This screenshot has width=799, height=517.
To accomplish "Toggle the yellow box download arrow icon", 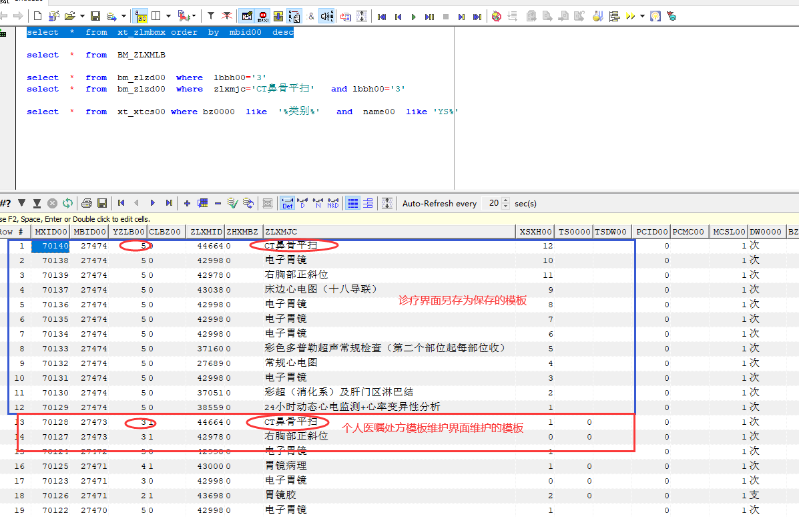I will (278, 16).
